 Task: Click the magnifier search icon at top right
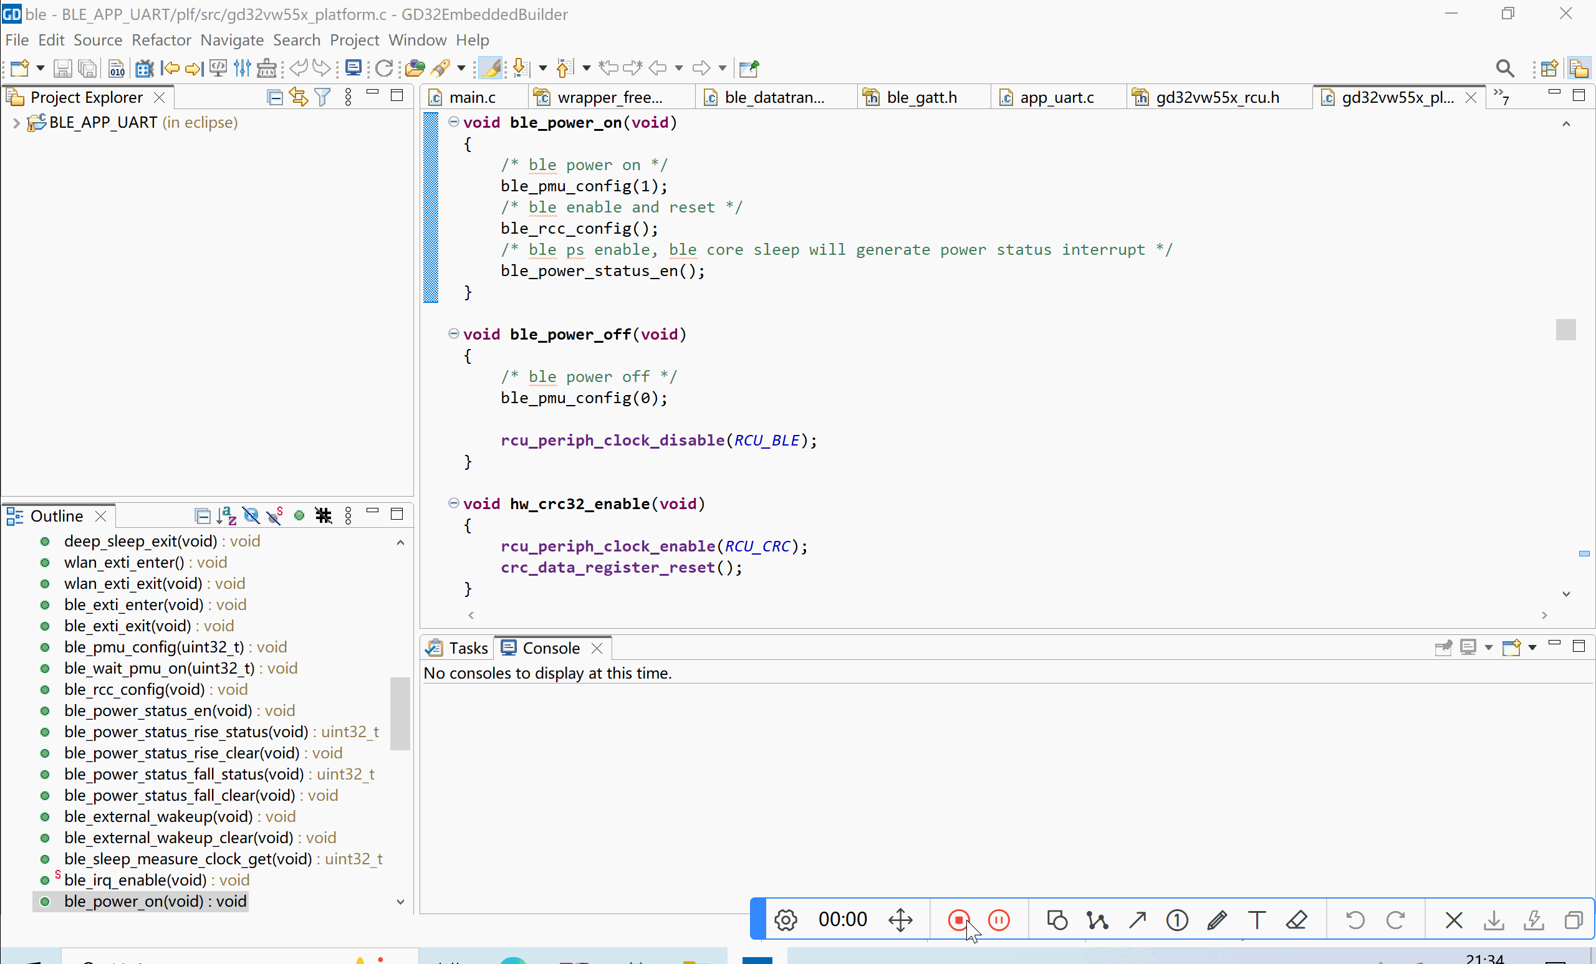(x=1505, y=68)
